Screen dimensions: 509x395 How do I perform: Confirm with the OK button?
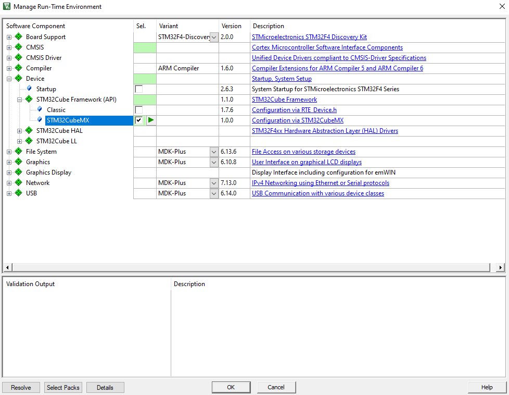[x=231, y=387]
